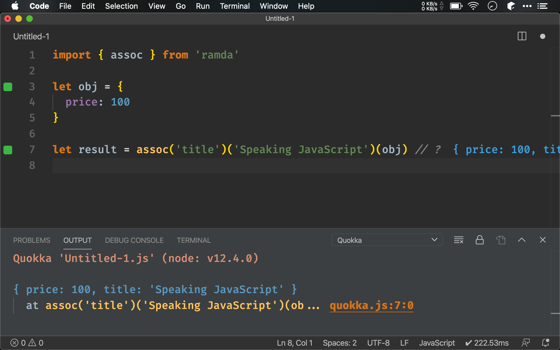
Task: Click the TERMINAL tab label
Action: 194,240
